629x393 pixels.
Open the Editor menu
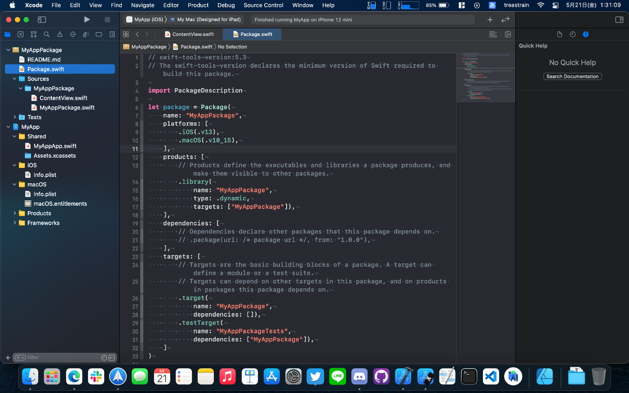tap(171, 5)
